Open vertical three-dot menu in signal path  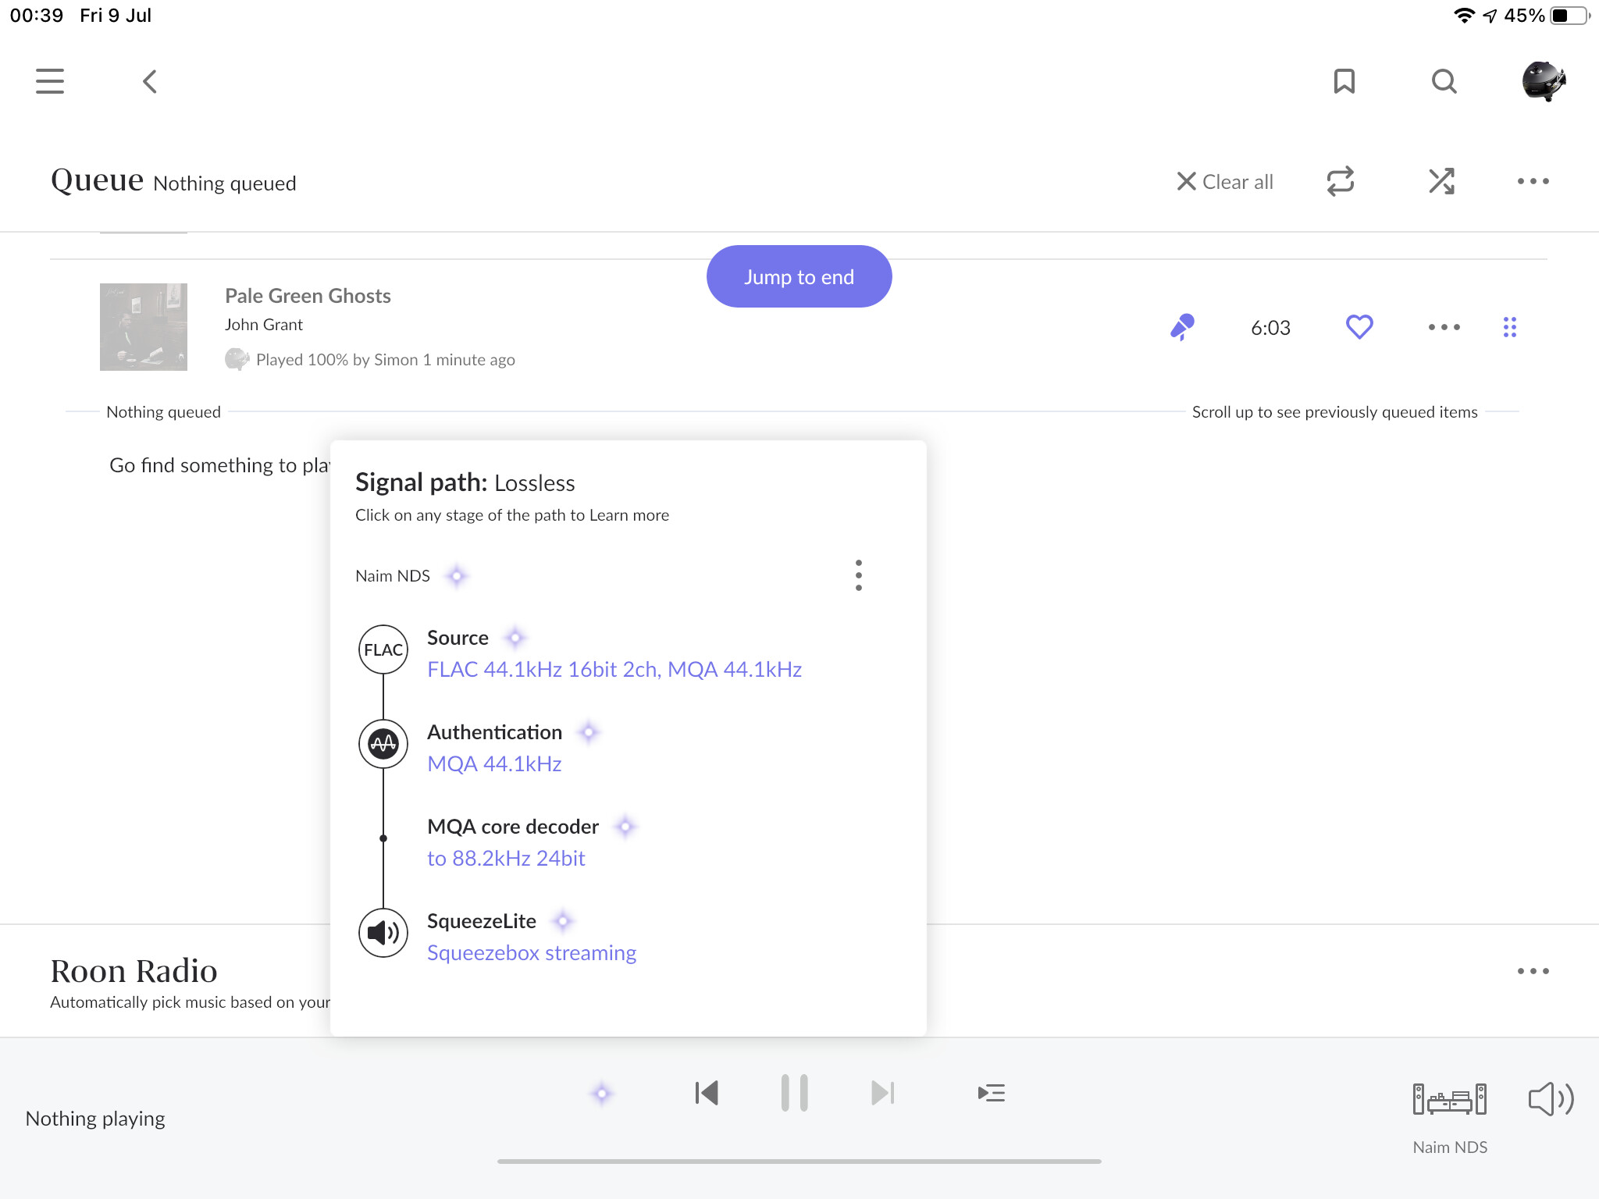858,575
